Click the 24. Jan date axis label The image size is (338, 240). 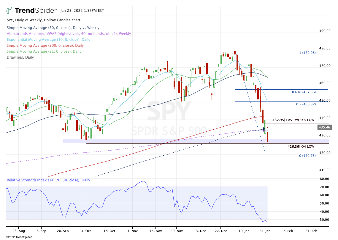pyautogui.click(x=265, y=231)
